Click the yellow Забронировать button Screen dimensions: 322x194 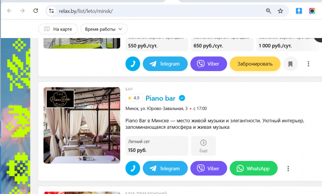pos(255,64)
